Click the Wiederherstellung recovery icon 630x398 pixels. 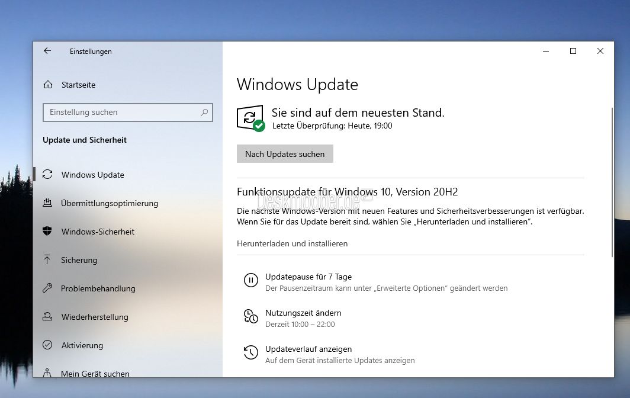coord(47,316)
